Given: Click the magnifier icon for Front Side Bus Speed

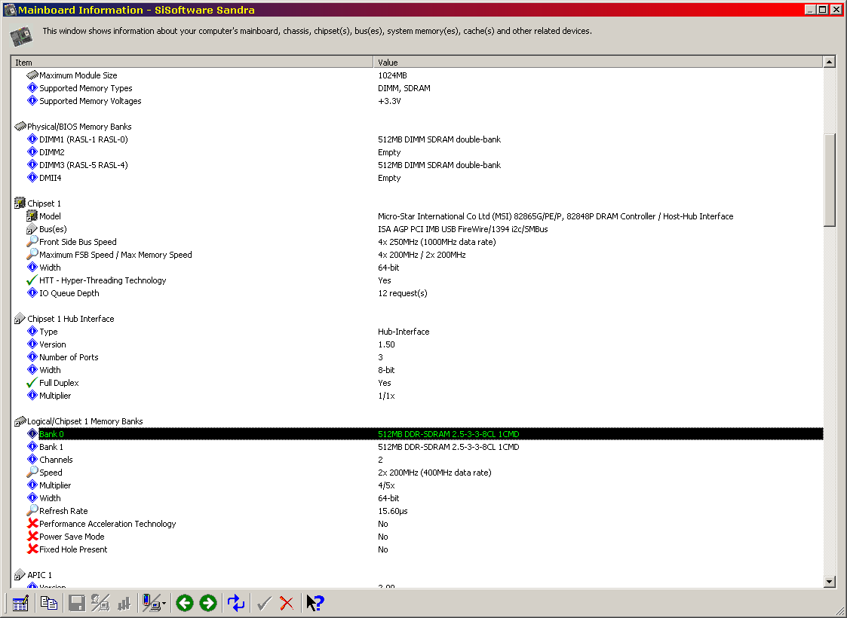Looking at the screenshot, I should point(32,241).
